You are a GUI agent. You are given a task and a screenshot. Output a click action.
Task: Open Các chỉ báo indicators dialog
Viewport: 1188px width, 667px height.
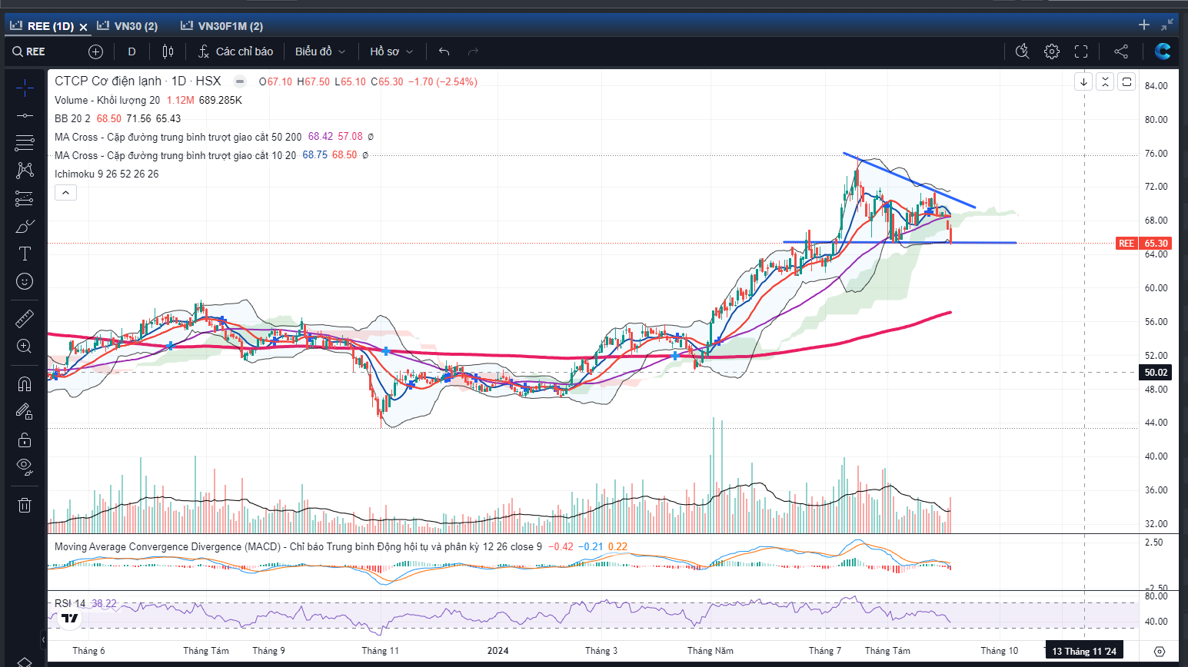[x=235, y=51]
